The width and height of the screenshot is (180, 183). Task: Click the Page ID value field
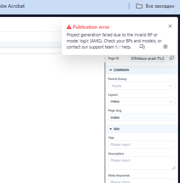pyautogui.click(x=148, y=59)
